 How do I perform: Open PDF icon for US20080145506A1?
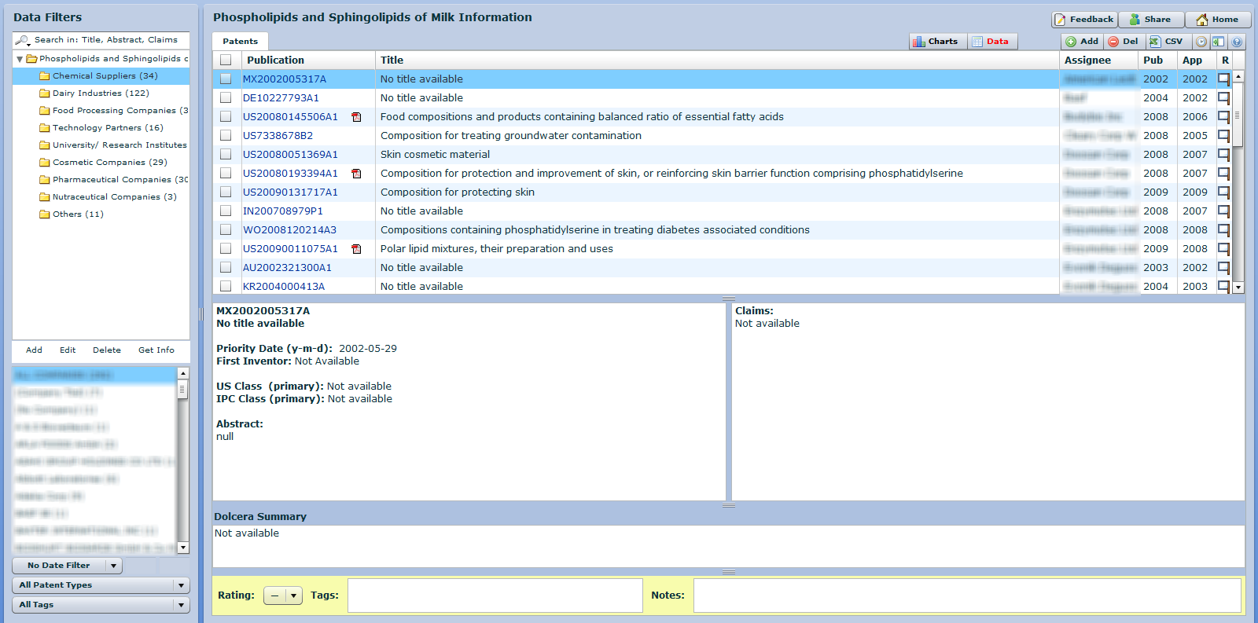(356, 117)
